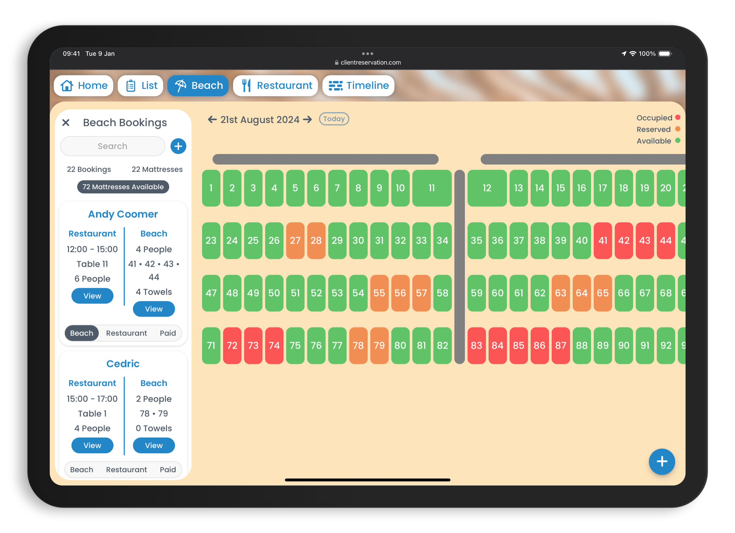The width and height of the screenshot is (735, 533).
Task: Click the Timeline bars icon
Action: [x=335, y=86]
